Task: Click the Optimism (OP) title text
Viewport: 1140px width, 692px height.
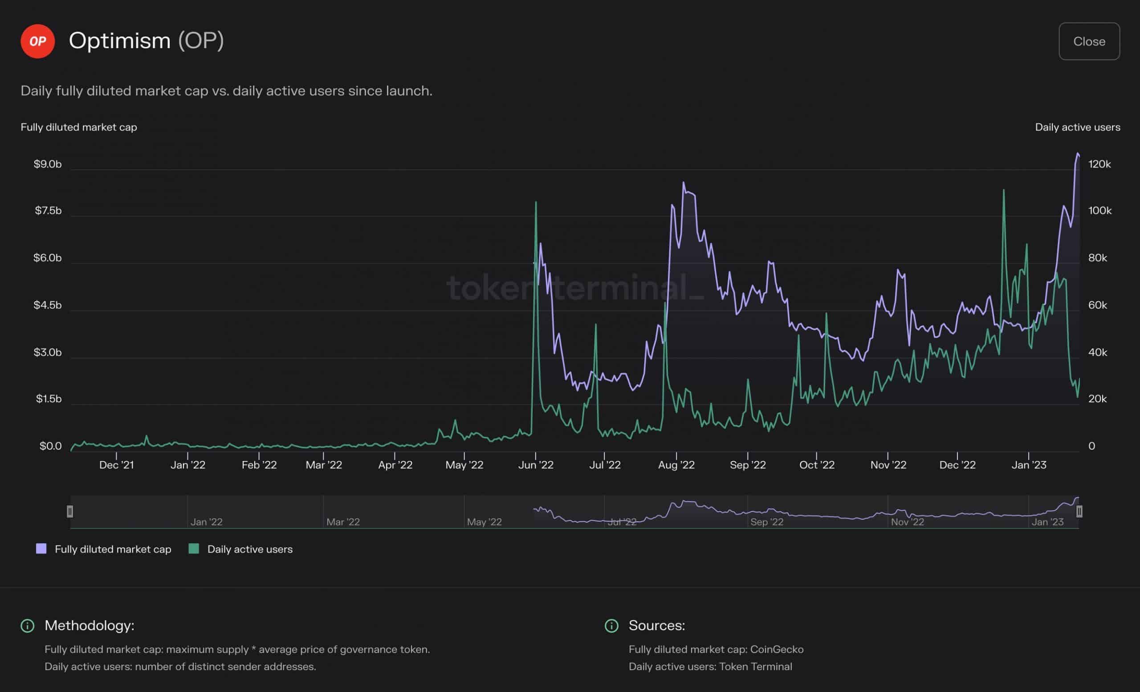Action: (146, 41)
